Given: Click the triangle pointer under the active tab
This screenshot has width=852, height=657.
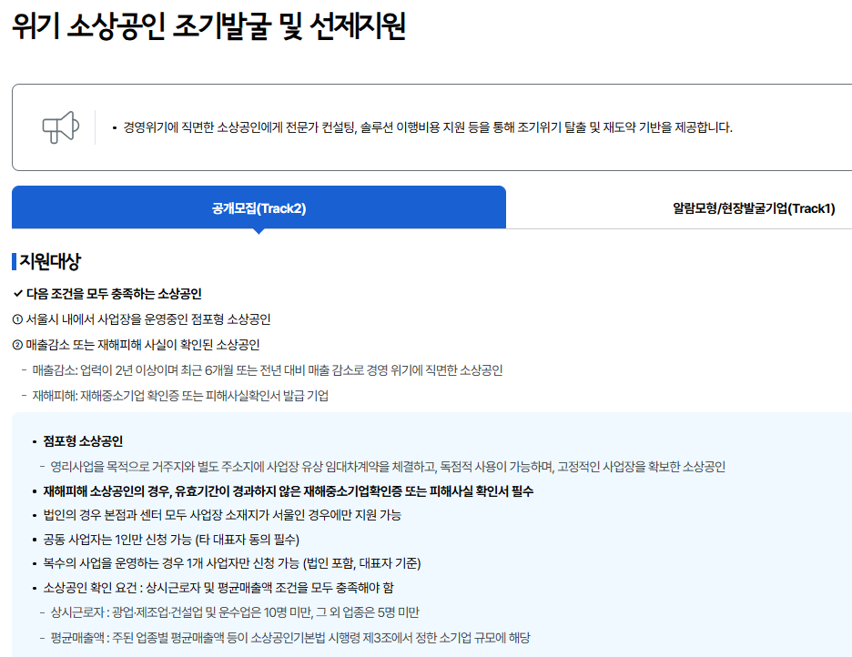Looking at the screenshot, I should 259,231.
